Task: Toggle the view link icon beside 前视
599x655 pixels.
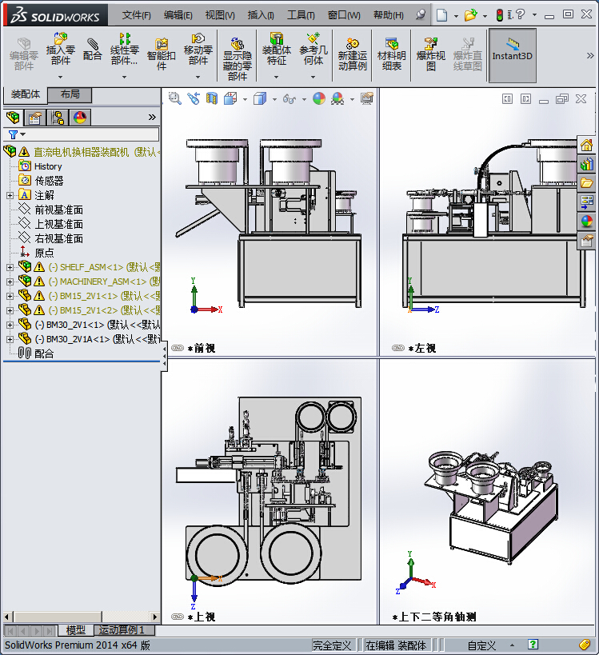Action: (x=178, y=348)
